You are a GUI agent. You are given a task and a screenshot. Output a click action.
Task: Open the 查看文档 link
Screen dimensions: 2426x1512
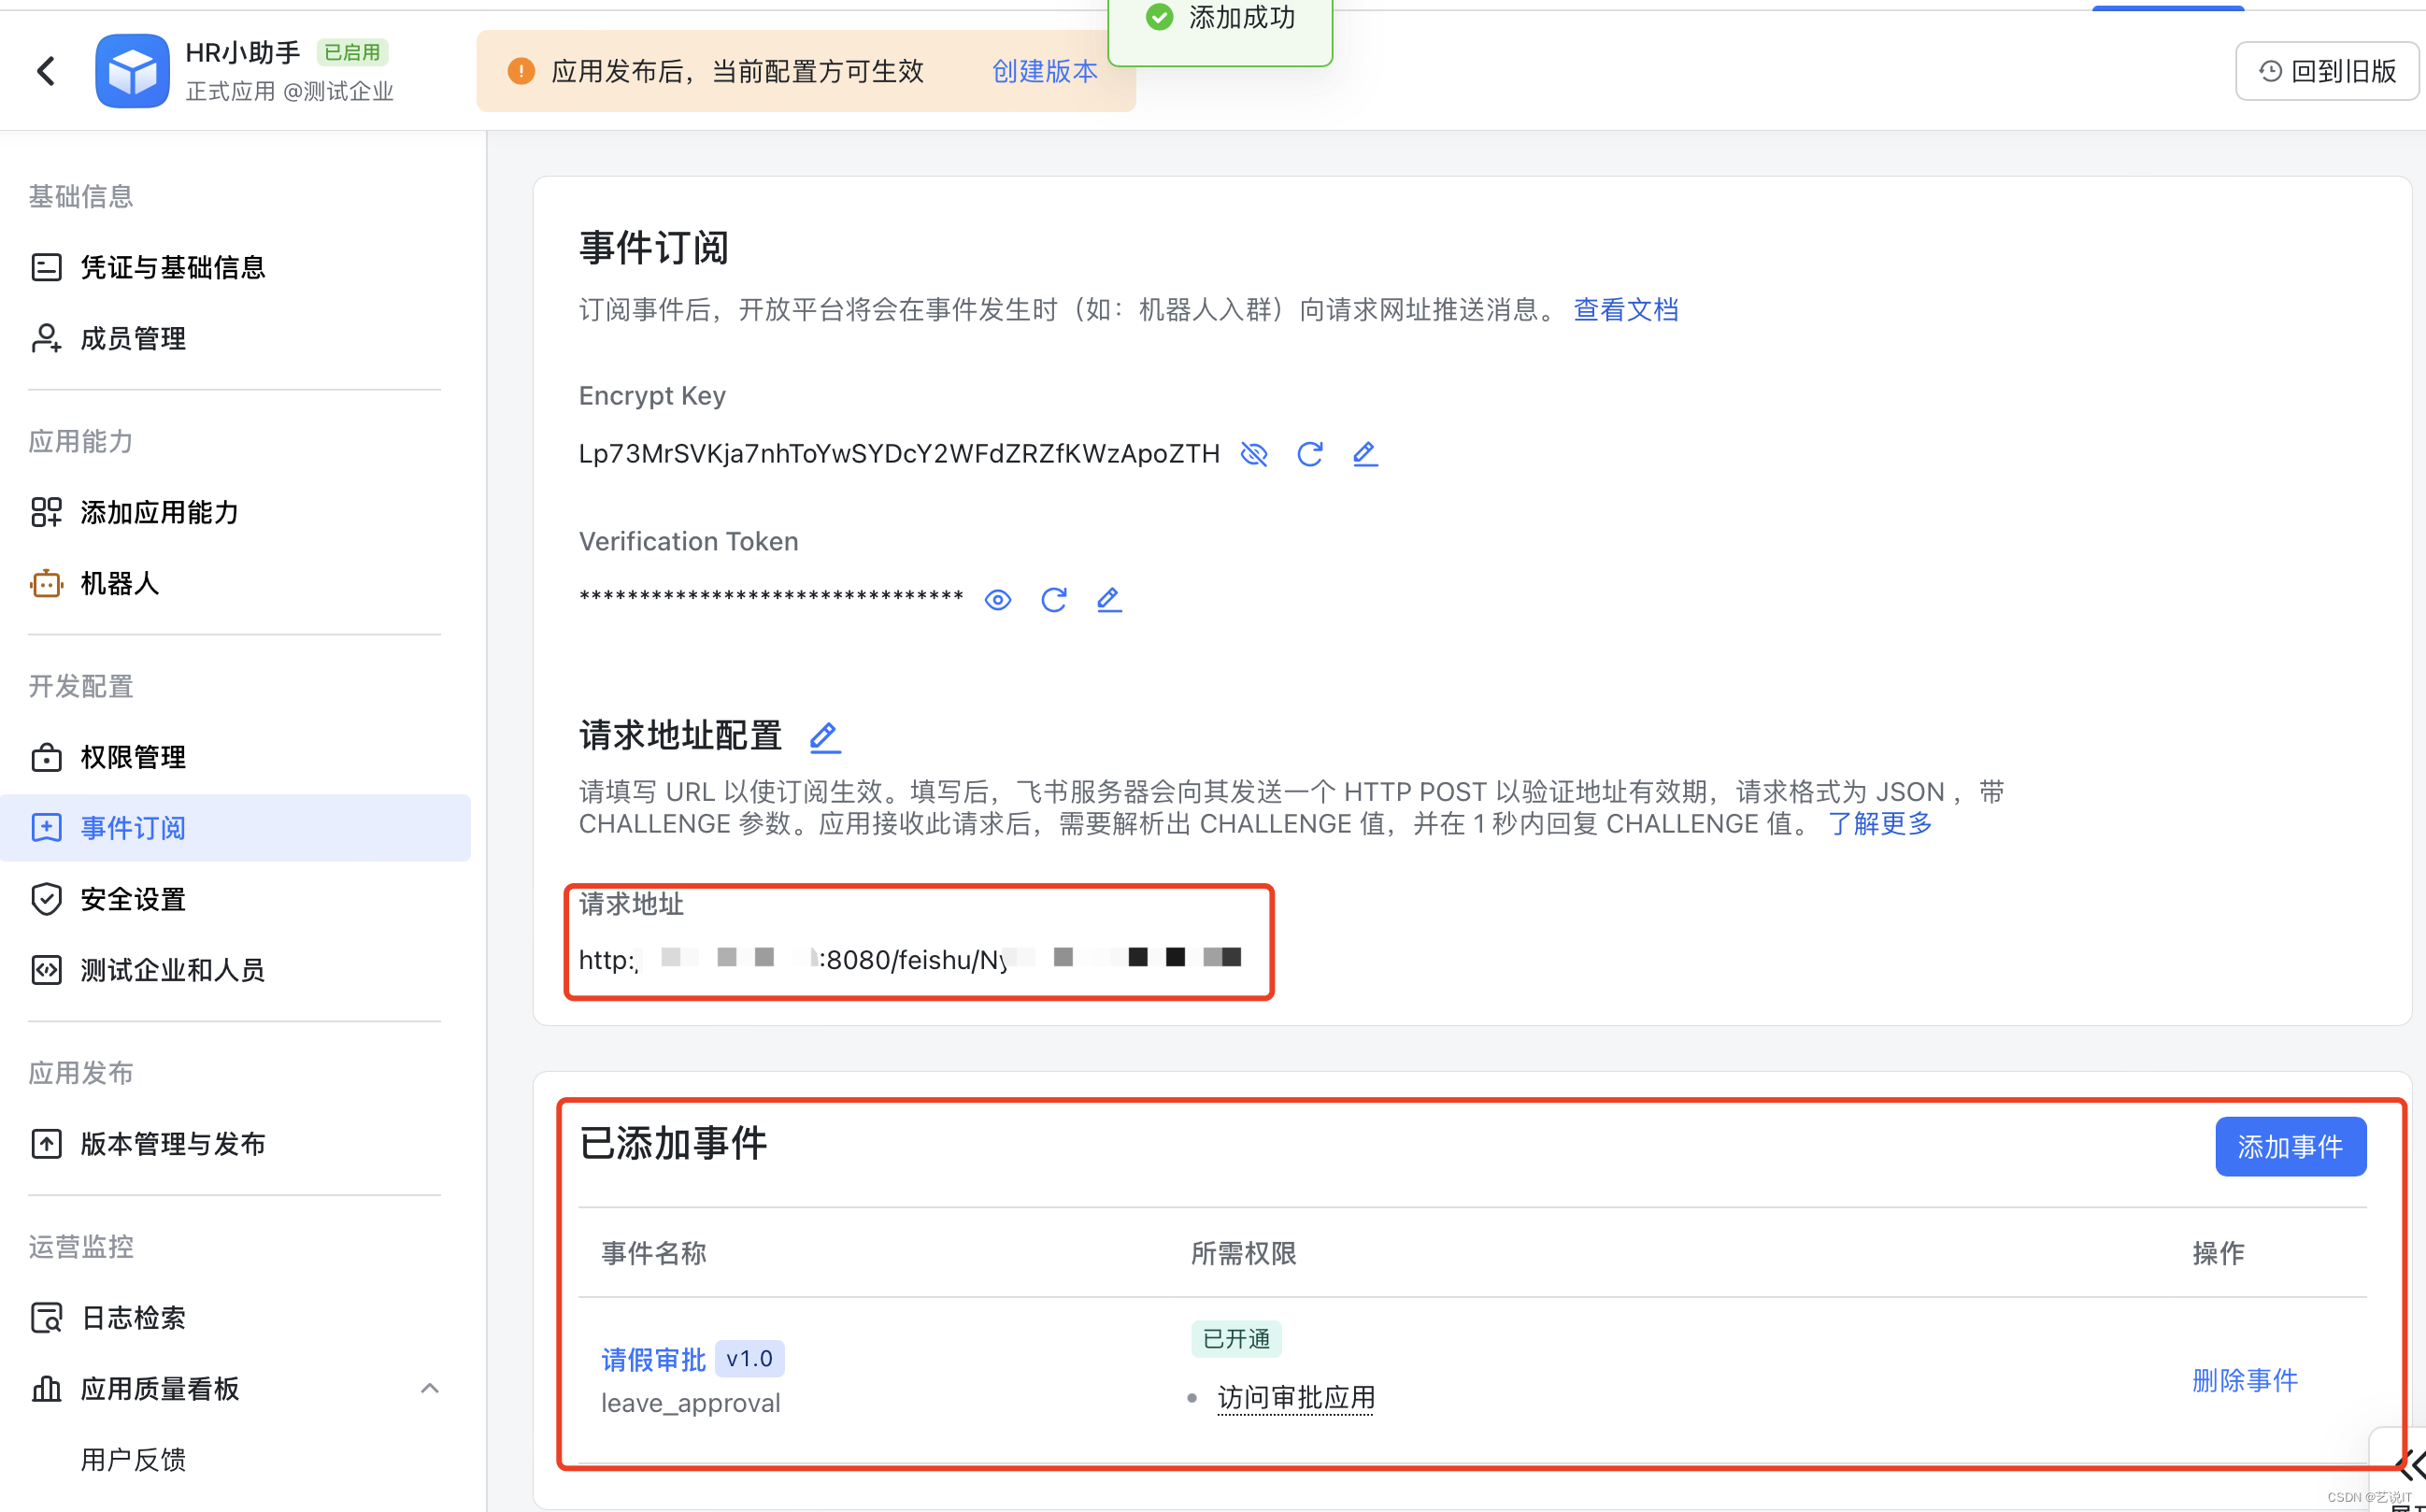pos(1625,310)
